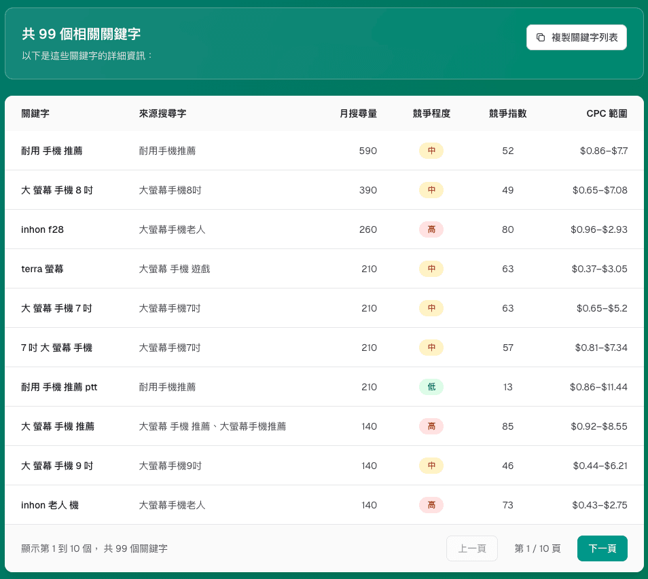Select the 高 badge on 大 螢幕 手機 推薦

coord(431,426)
